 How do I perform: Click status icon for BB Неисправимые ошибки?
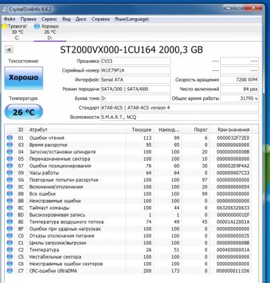click(9, 201)
